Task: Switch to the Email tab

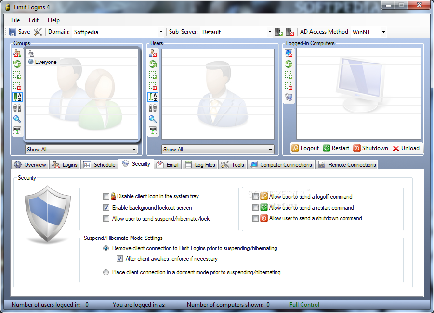Action: 168,164
